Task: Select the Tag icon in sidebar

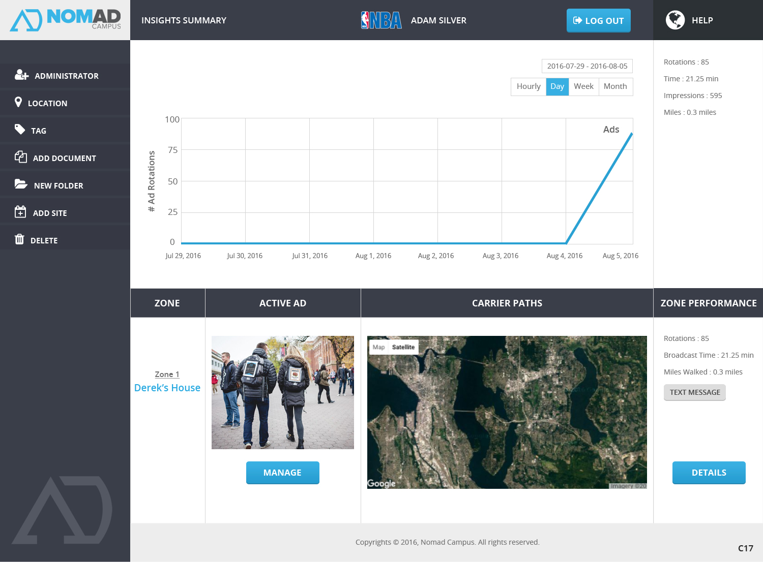Action: 20,130
